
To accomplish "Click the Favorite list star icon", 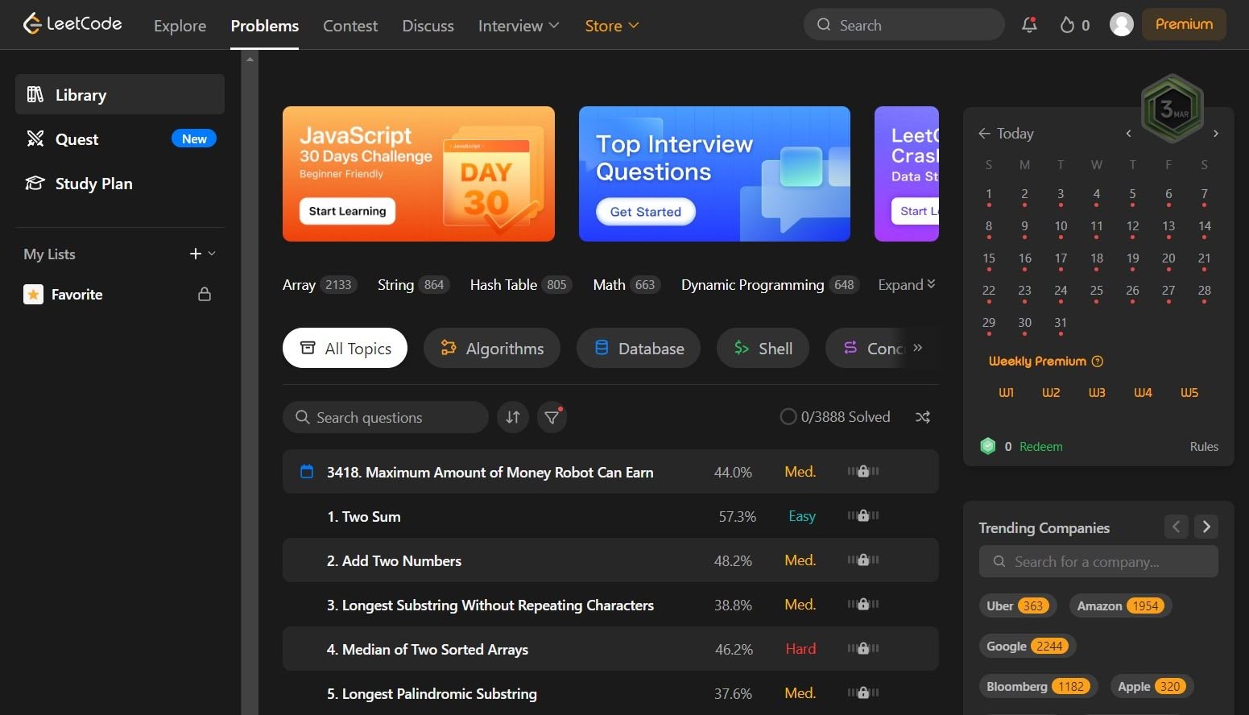I will click(x=33, y=294).
